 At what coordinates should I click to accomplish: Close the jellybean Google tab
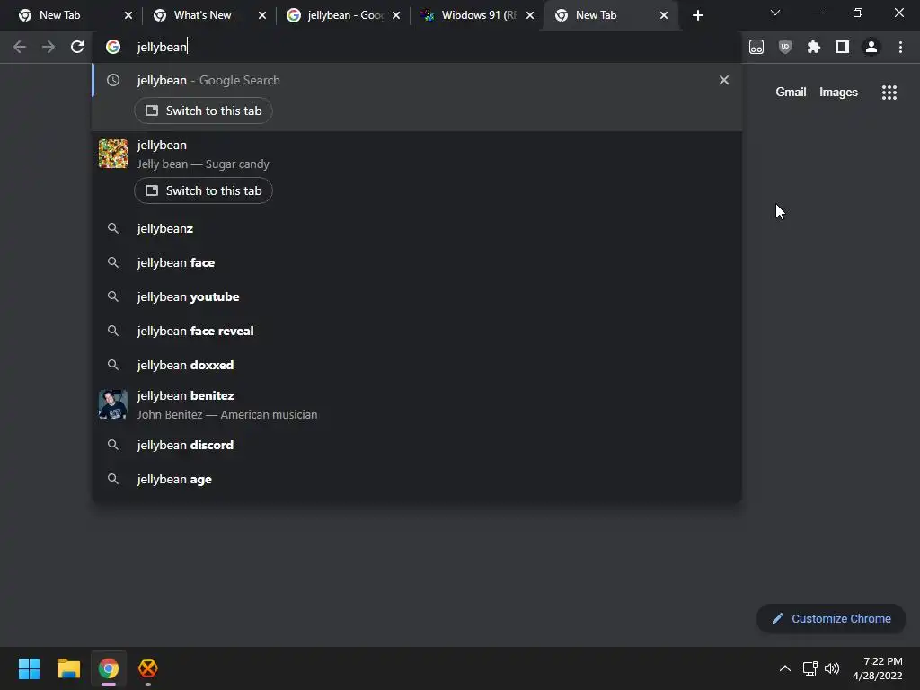pyautogui.click(x=396, y=15)
